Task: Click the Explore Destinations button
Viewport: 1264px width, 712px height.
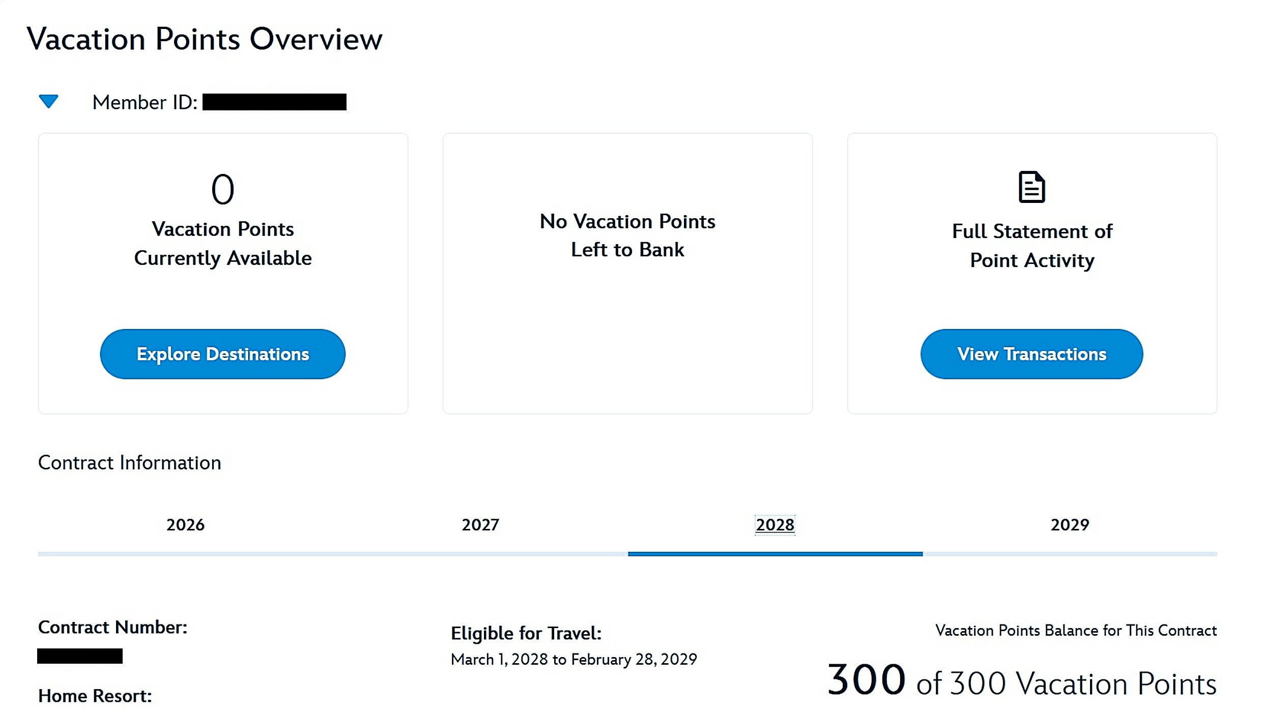Action: [223, 354]
